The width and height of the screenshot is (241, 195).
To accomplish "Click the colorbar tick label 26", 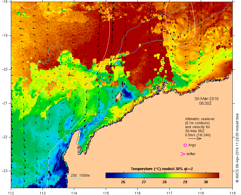I will click(123, 182).
